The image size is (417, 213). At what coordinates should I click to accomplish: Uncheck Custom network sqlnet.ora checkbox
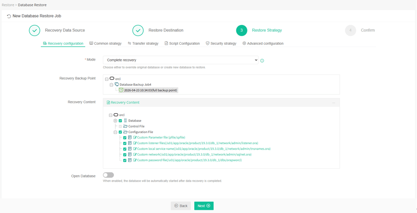(125, 155)
